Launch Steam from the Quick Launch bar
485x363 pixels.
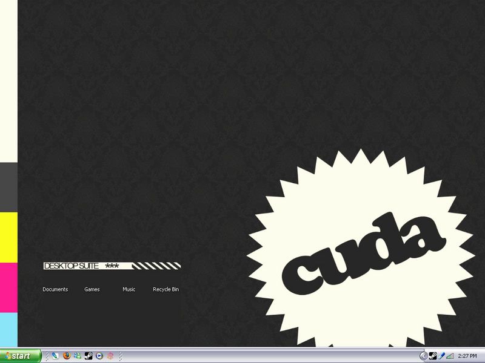(89, 356)
